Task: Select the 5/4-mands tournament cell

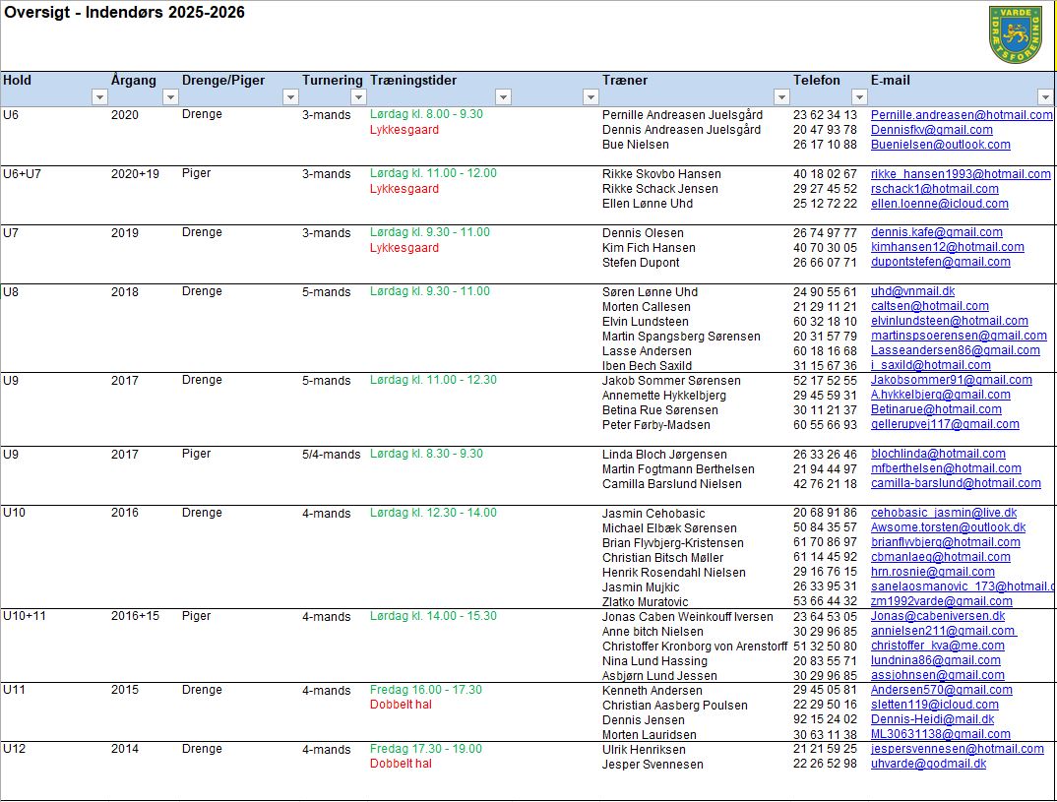Action: [331, 455]
